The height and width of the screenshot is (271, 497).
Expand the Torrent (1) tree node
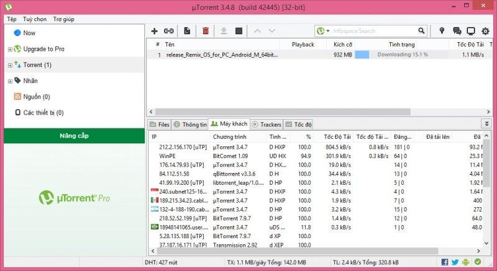tap(10, 65)
